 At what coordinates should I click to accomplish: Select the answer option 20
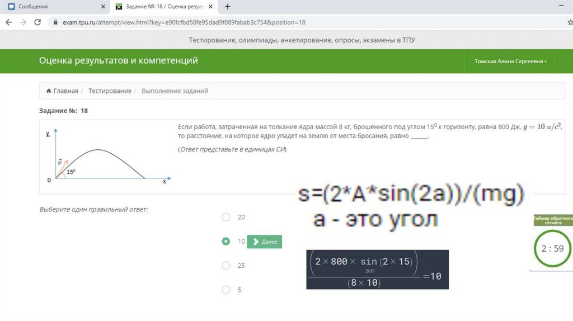pos(226,217)
